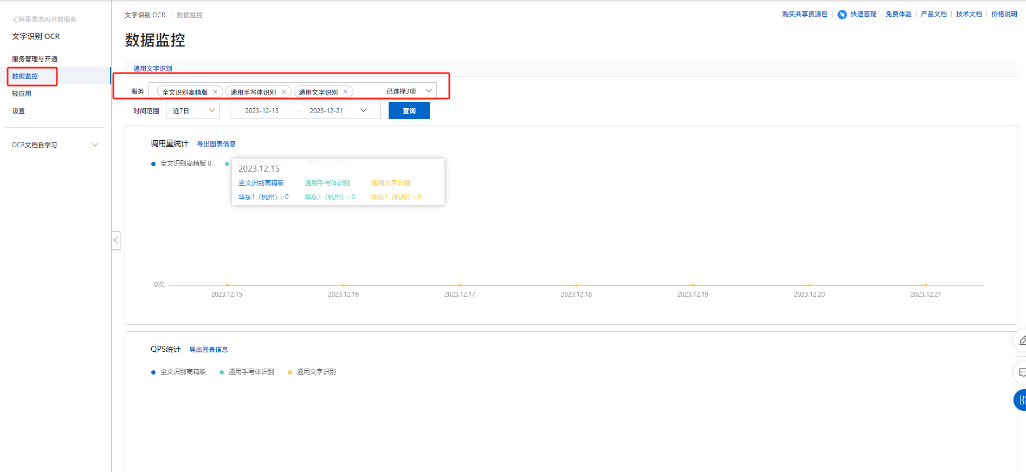The width and height of the screenshot is (1026, 472).
Task: Click chart data point at 2023.12.19
Action: coord(693,285)
